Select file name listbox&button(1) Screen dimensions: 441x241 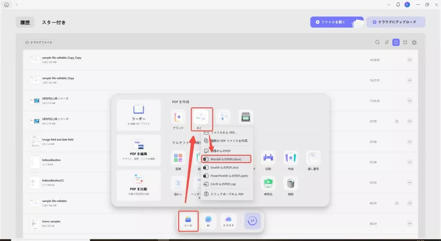pyautogui.click(x=53, y=181)
